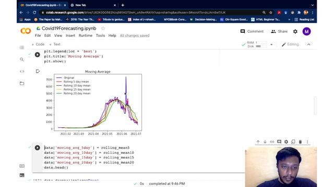Open the Help menu
This screenshot has height=187, width=334.
point(112,35)
